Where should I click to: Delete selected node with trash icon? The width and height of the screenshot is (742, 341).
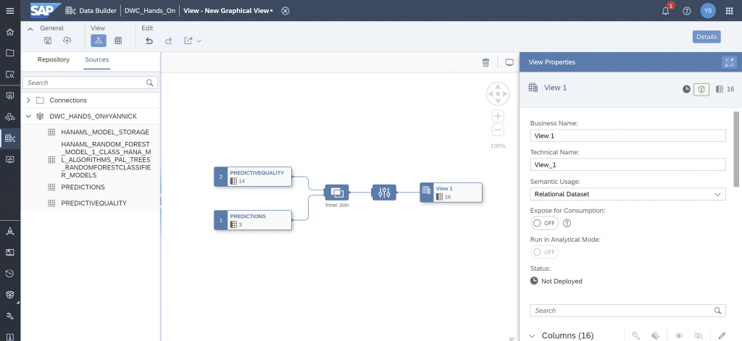point(485,62)
